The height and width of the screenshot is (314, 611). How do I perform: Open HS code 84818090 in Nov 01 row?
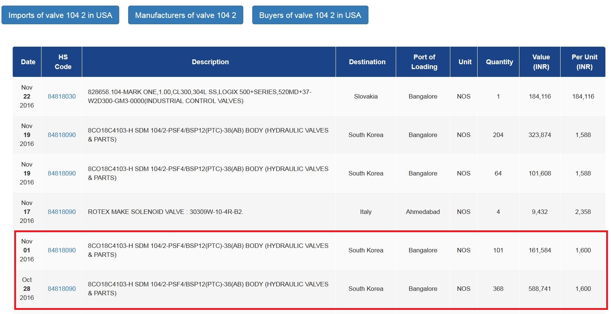(62, 250)
